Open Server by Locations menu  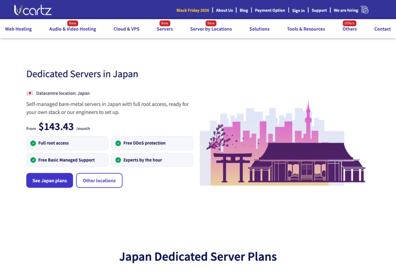pos(211,29)
